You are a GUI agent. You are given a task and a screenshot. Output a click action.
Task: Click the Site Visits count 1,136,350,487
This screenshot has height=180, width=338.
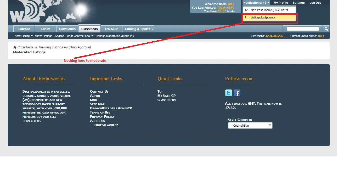[x=274, y=36]
